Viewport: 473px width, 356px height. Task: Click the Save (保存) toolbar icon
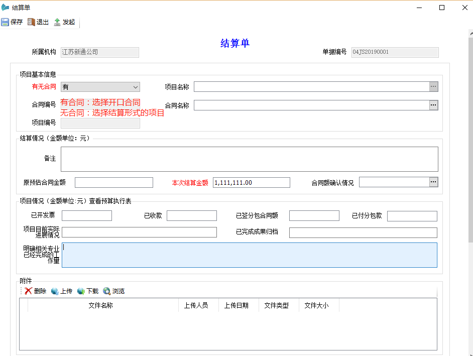pos(6,22)
